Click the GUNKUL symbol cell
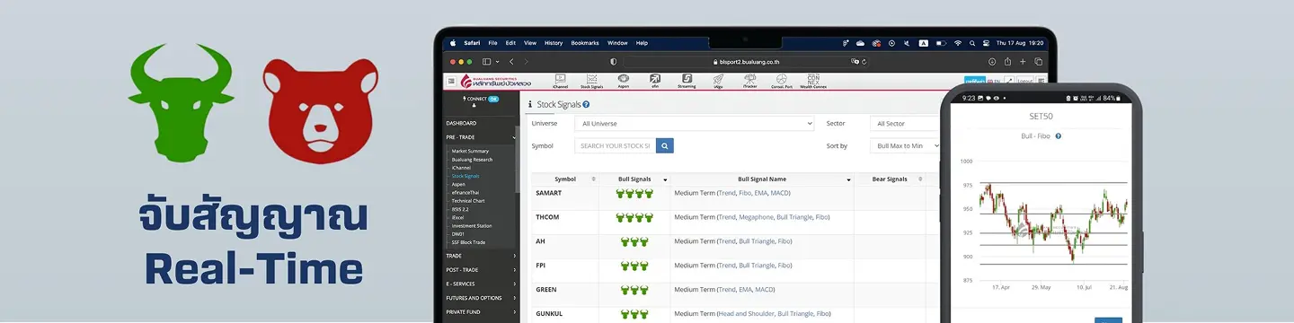The height and width of the screenshot is (323, 1294). (566, 313)
